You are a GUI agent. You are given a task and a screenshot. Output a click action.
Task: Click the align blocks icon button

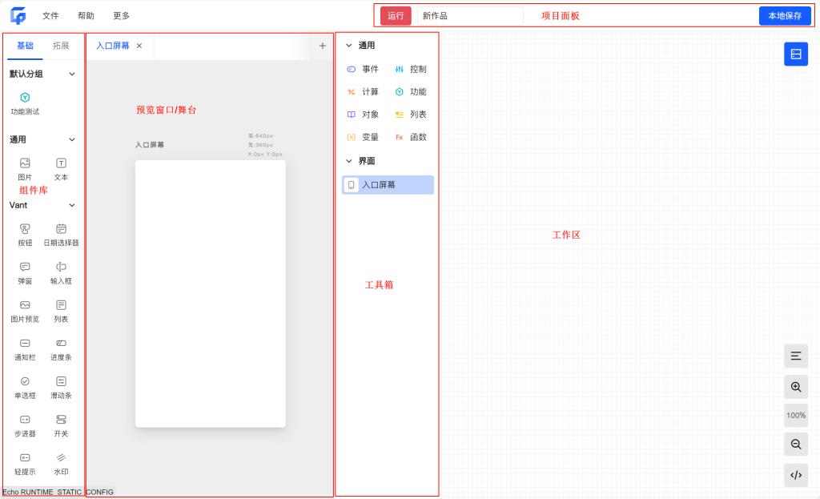coord(795,356)
